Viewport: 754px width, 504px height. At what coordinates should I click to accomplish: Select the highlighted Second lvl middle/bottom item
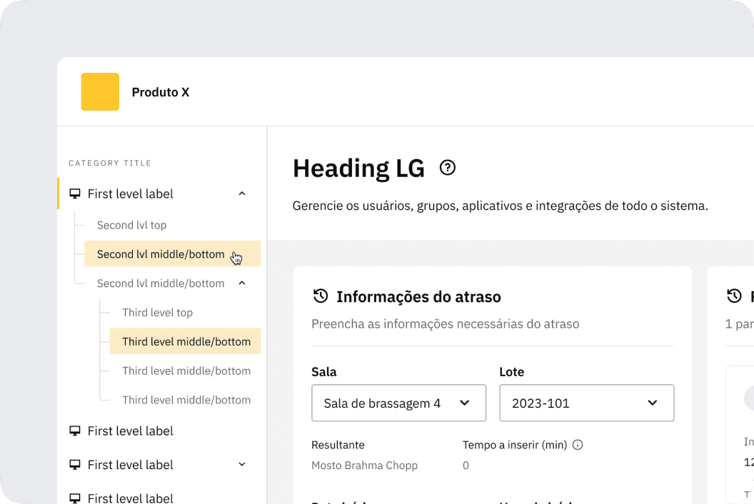pos(161,254)
